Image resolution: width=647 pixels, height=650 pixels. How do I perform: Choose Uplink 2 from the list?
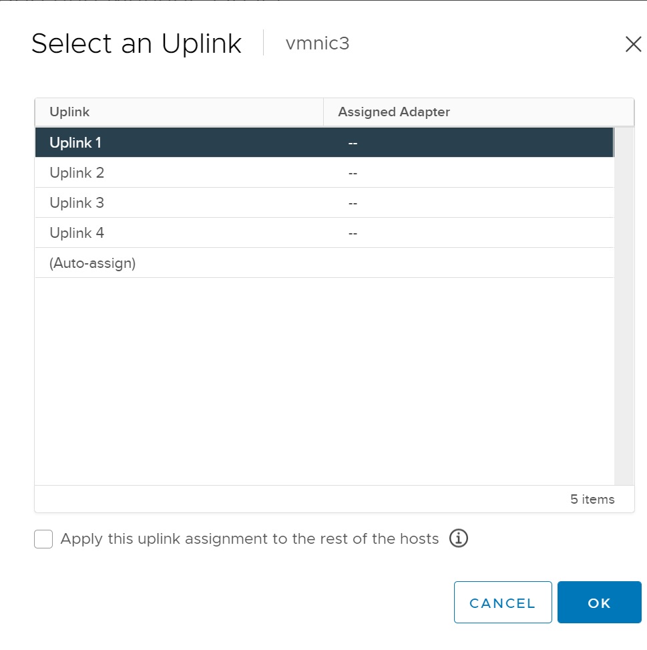[77, 173]
